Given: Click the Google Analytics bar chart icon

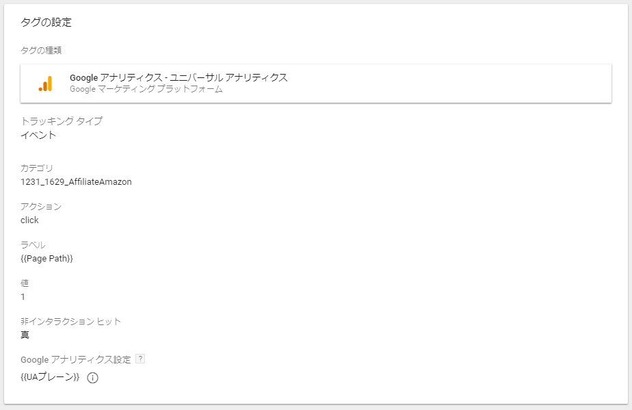Looking at the screenshot, I should tap(46, 84).
